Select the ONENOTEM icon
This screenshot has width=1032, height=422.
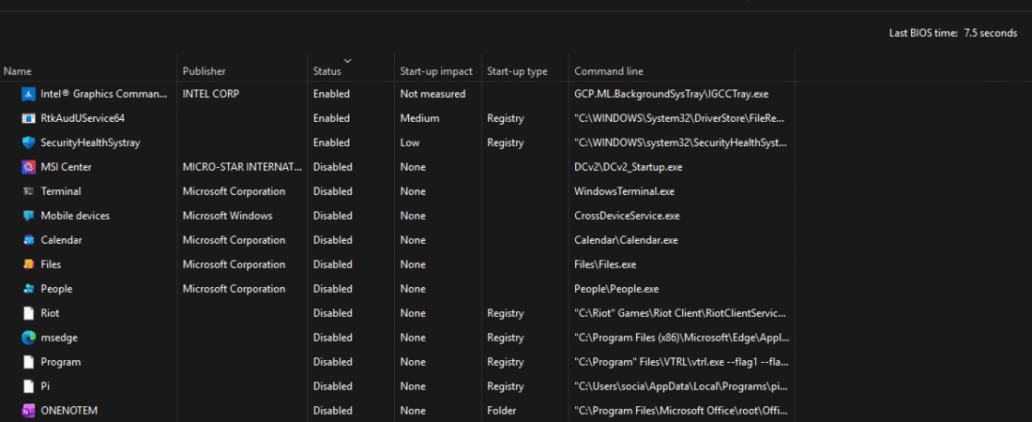[x=28, y=411]
